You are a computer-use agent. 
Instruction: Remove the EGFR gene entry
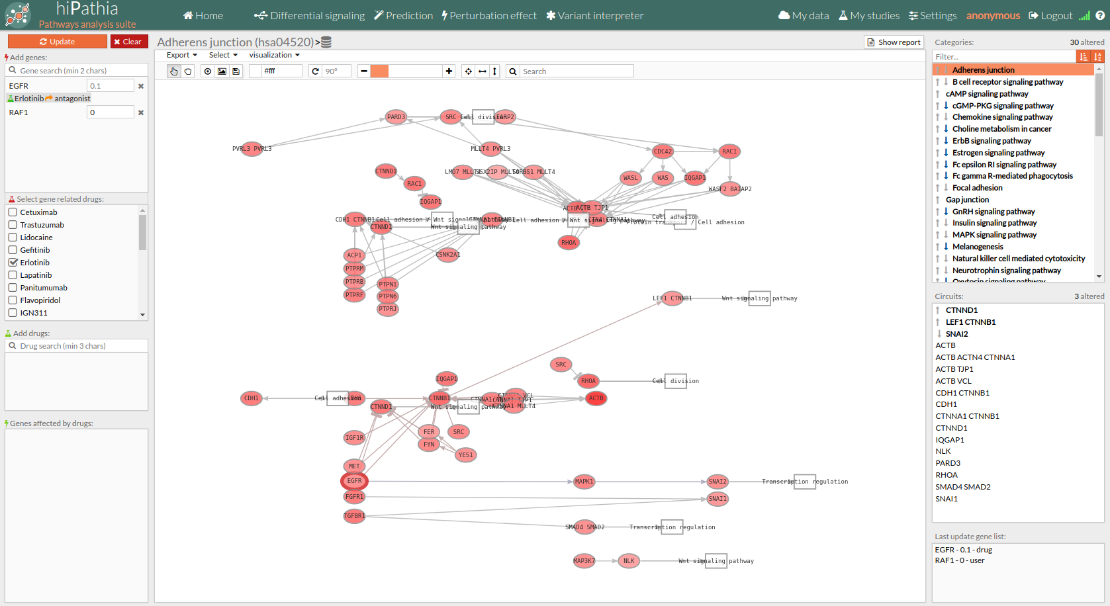pos(140,86)
